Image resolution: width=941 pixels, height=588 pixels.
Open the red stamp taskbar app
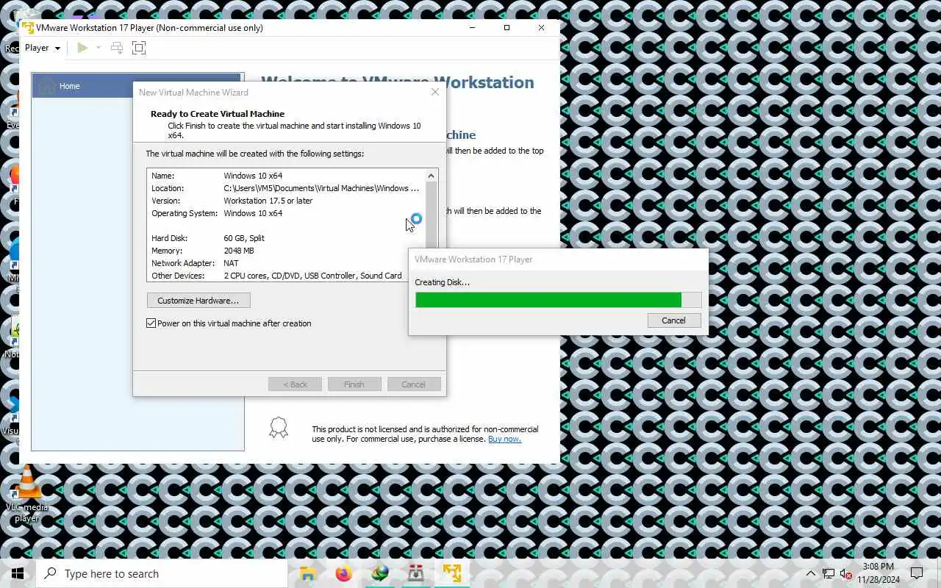[416, 573]
